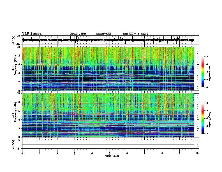Click the time axis tick label '6'
222x172 pixels.
(x=127, y=153)
